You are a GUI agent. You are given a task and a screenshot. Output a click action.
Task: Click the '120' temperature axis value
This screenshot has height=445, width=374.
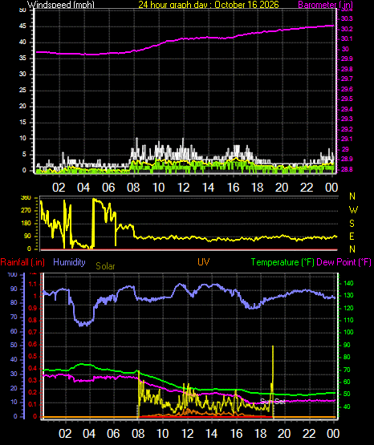(x=348, y=308)
